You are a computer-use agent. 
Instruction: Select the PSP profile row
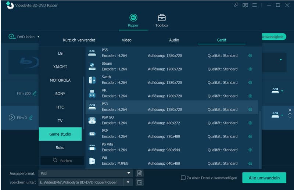[172, 134]
